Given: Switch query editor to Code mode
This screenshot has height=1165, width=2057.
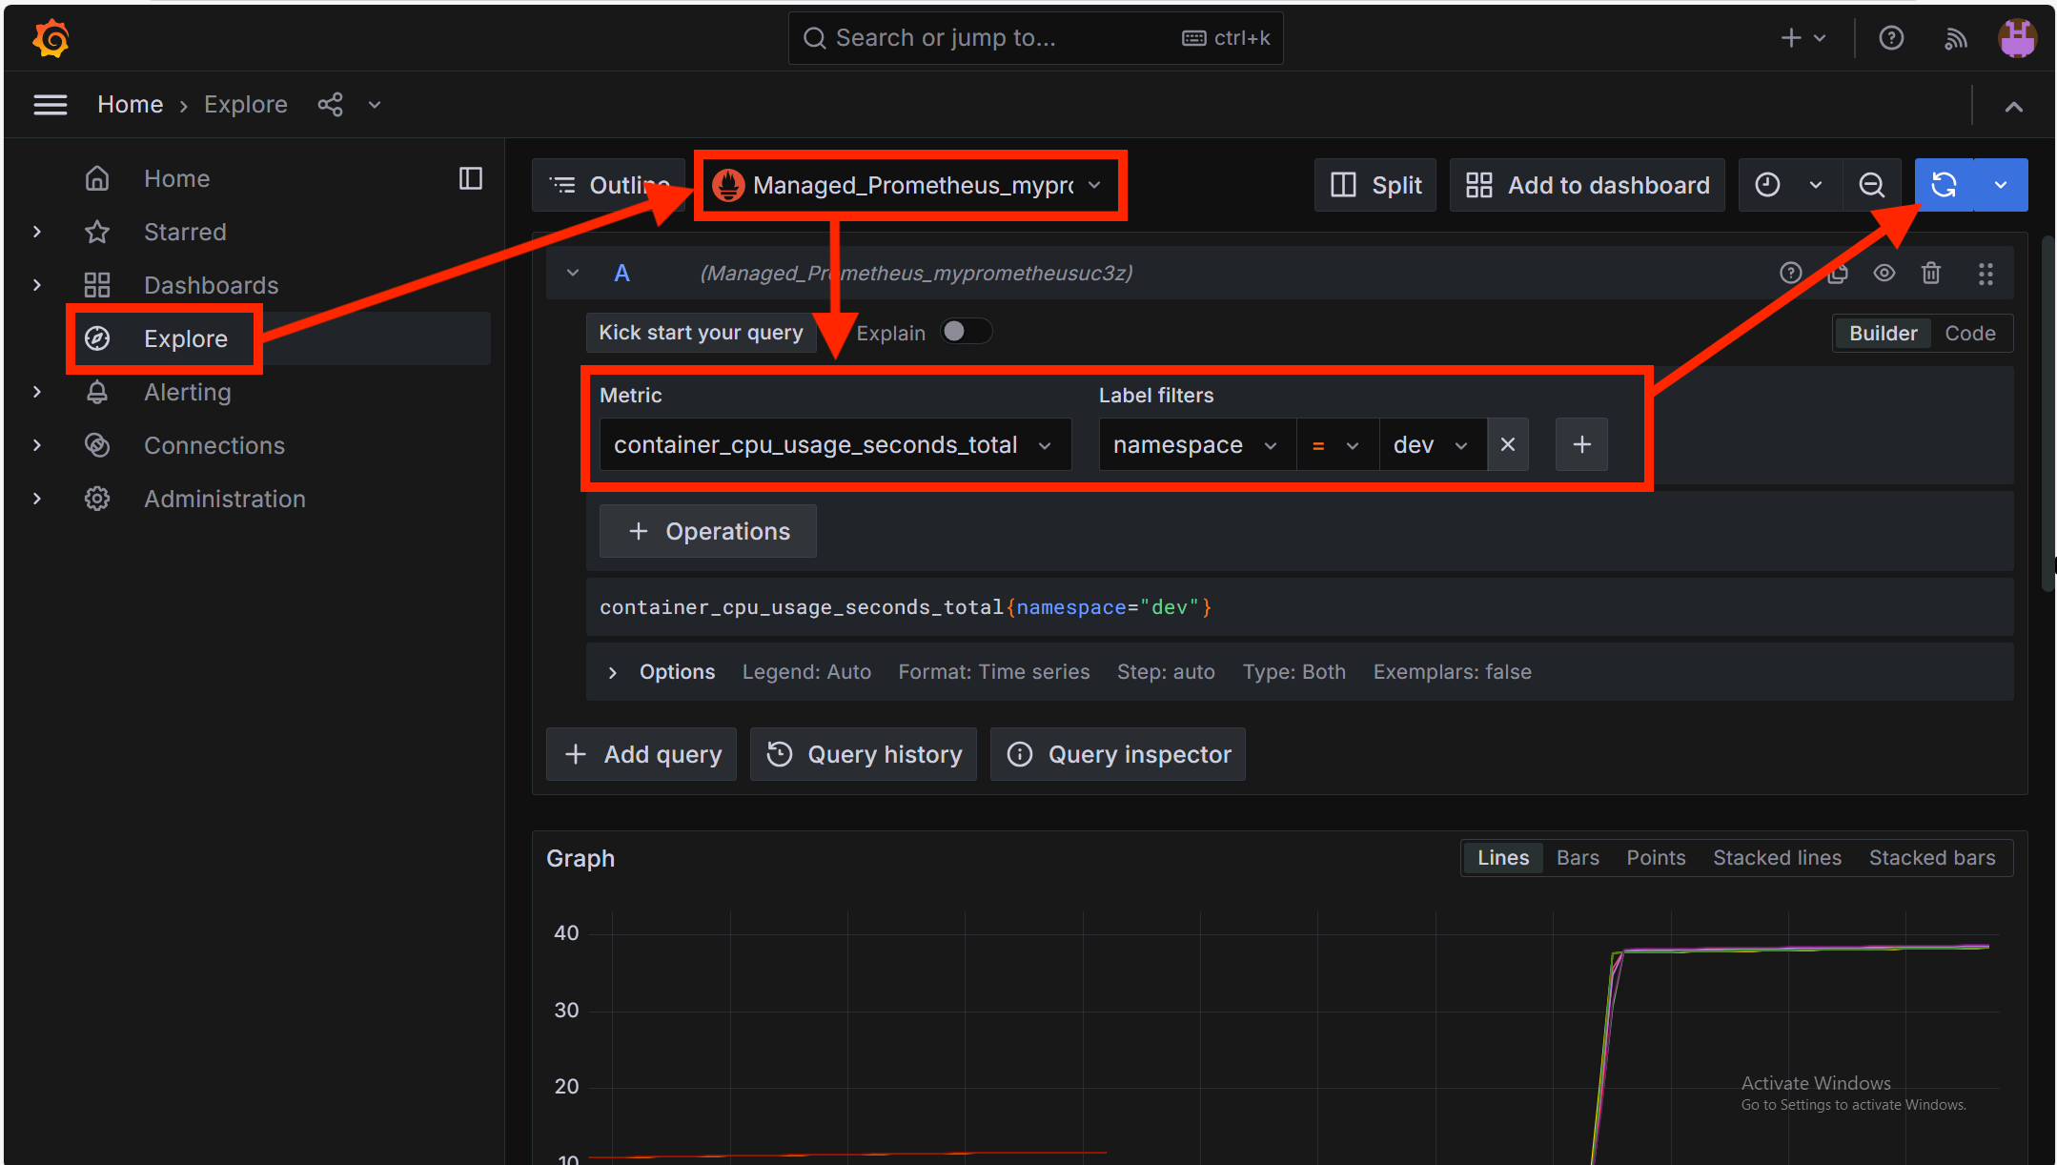Looking at the screenshot, I should point(1970,334).
